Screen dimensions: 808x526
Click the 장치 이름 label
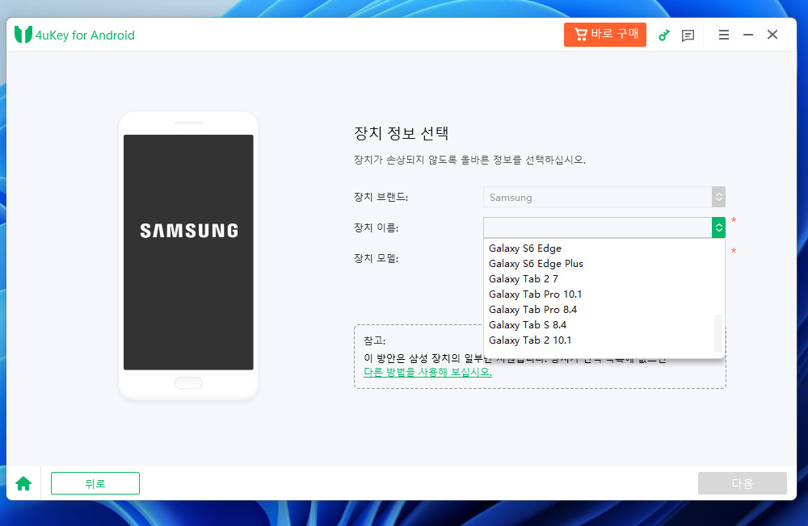click(x=377, y=228)
